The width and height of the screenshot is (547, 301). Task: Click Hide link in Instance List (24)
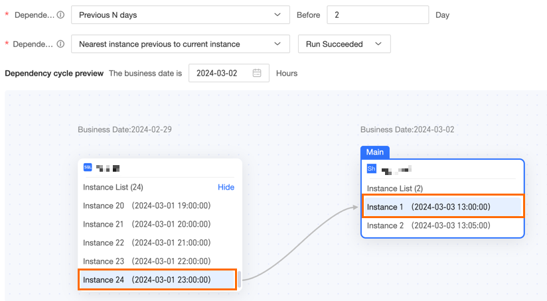(x=226, y=187)
